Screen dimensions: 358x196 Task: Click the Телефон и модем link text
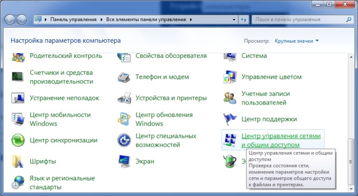coord(162,77)
